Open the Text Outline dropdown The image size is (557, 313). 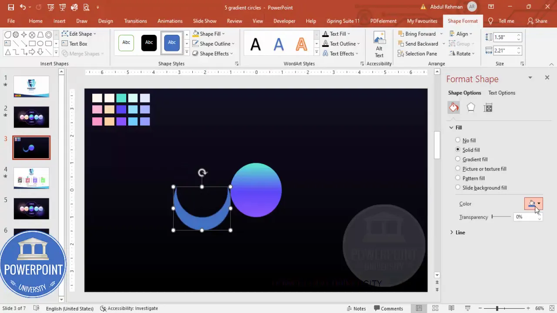(x=341, y=43)
